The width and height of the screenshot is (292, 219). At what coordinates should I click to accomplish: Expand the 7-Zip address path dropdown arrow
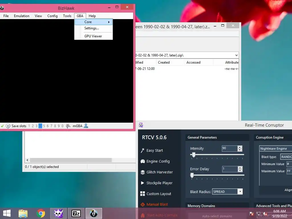coord(236,55)
